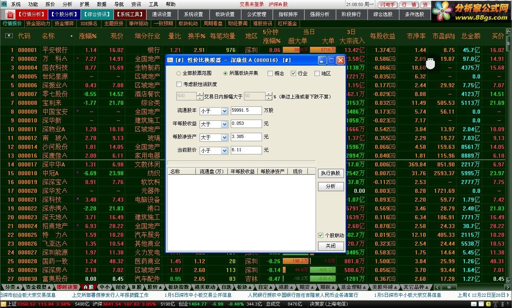Click the 当前股价 value field 6.11
The height and width of the screenshot is (308, 512).
click(246, 150)
